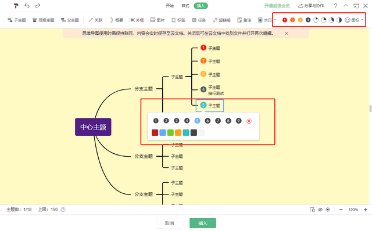Apply the one-eighth progress pie icon

click(x=316, y=20)
